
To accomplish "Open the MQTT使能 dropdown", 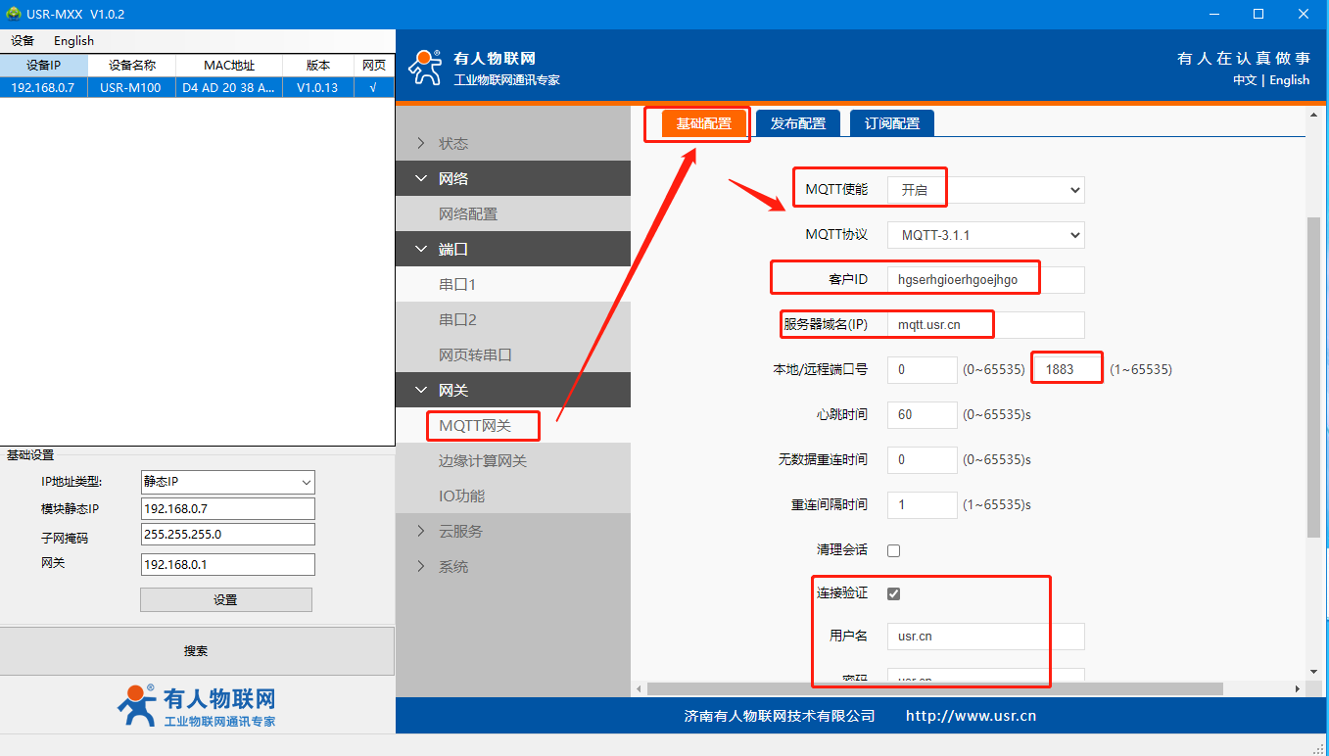I will click(985, 190).
